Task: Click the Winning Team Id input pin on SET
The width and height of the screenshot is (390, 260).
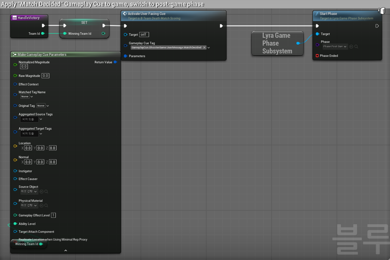Action: click(65, 33)
